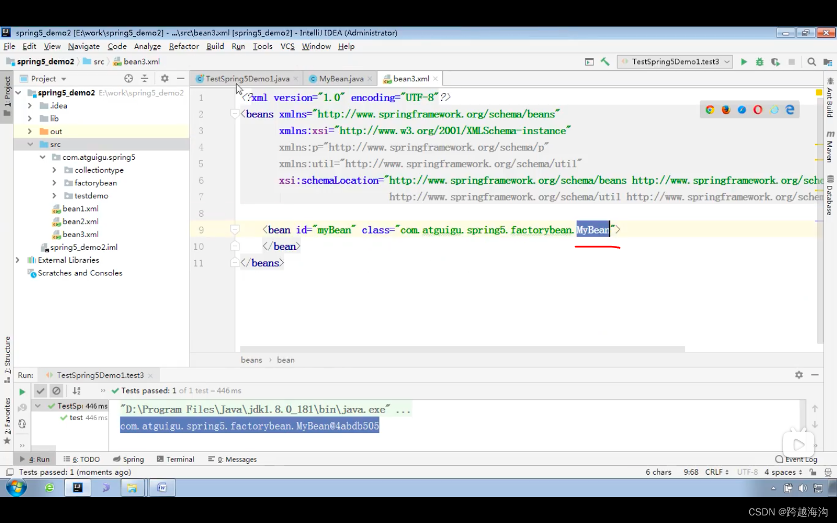Open Database side panel
This screenshot has width=837, height=523.
point(829,195)
